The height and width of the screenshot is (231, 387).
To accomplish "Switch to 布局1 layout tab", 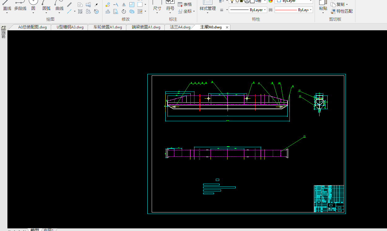I will coord(49,230).
